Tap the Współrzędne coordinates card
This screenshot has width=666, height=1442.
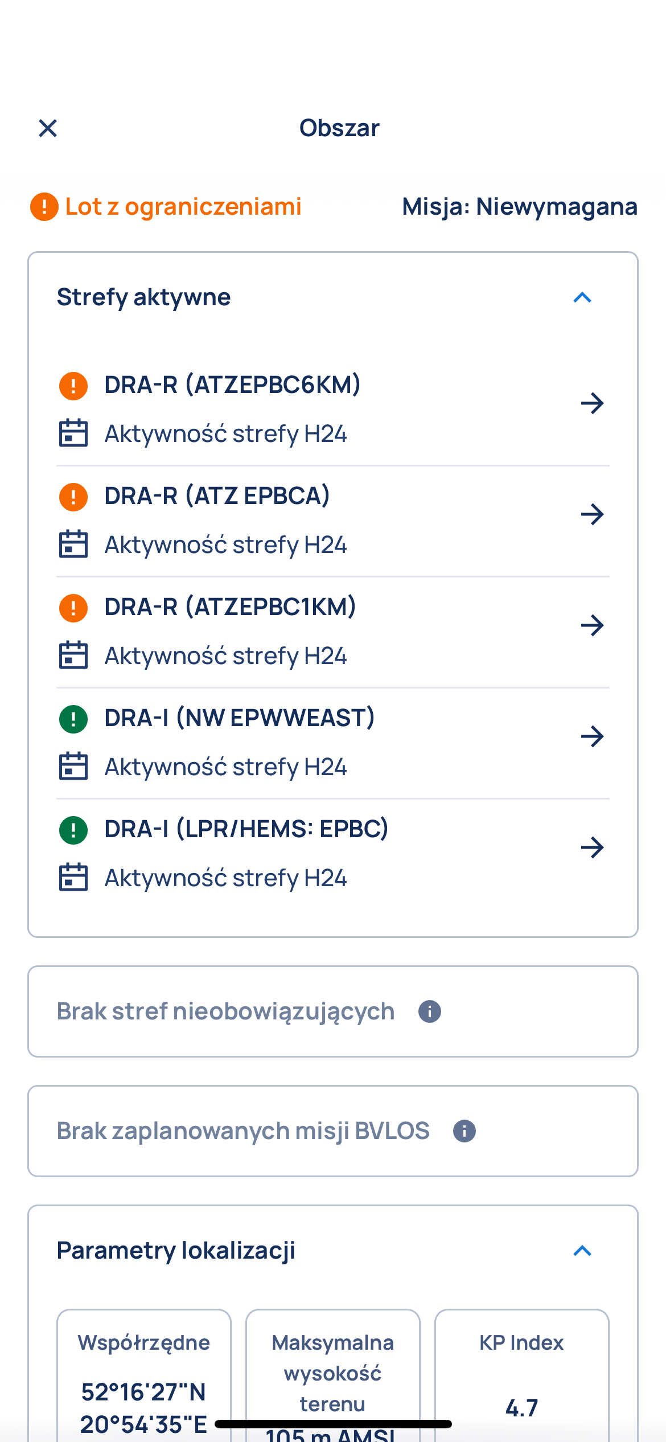144,1375
